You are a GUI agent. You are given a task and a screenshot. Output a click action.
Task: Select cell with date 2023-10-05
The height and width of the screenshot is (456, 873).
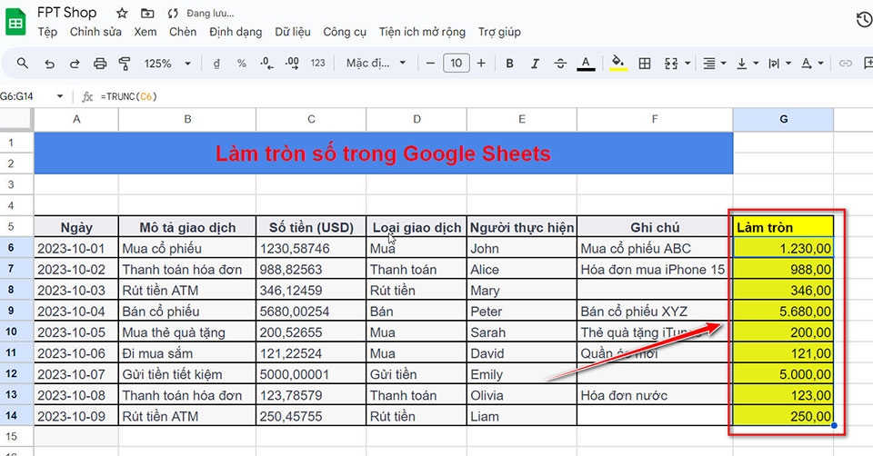coord(75,332)
